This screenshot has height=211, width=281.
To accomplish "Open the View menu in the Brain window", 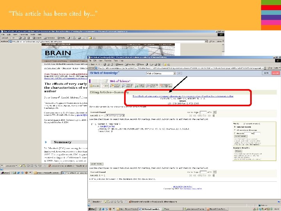I will [x=15, y=34].
